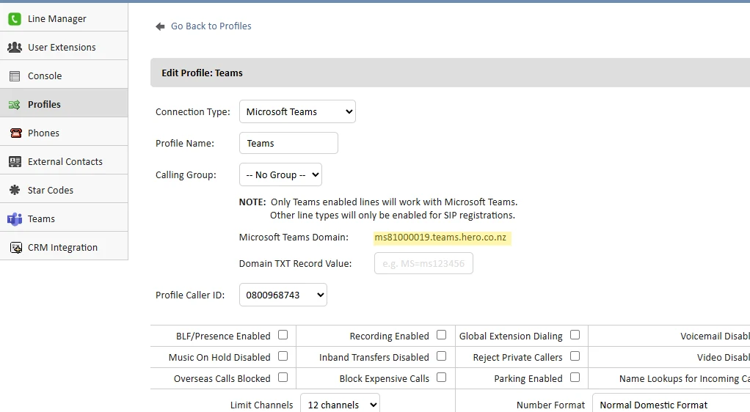Enable Recording Enabled checkbox
This screenshot has width=750, height=412.
pos(442,335)
